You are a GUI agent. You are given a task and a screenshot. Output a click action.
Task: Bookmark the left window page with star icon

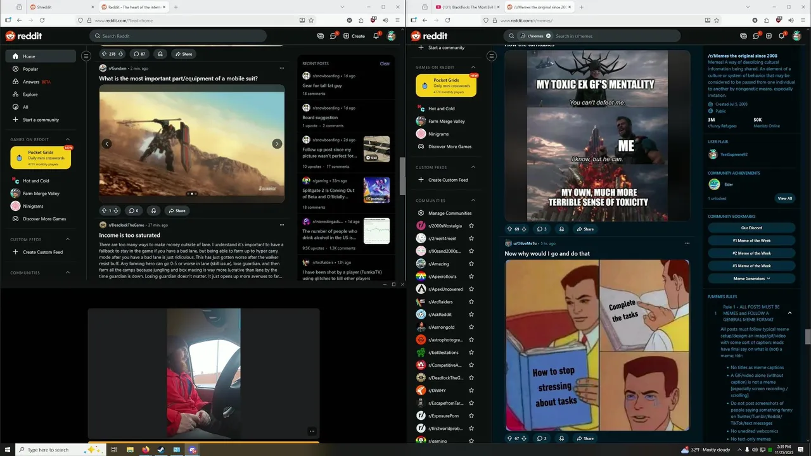[x=311, y=20]
